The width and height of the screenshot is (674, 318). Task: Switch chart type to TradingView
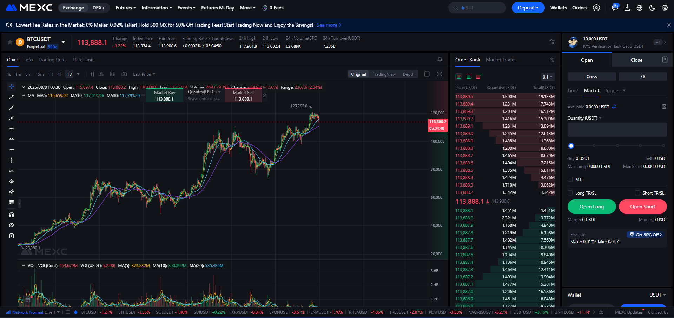384,74
